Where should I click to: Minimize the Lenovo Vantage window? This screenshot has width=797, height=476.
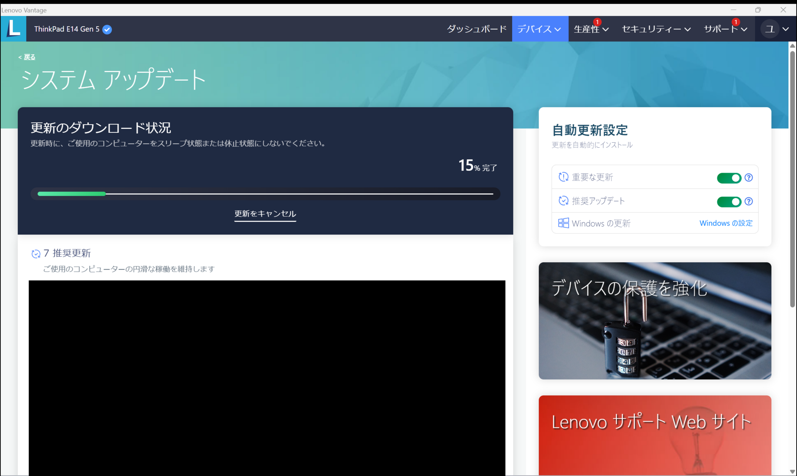pyautogui.click(x=733, y=10)
